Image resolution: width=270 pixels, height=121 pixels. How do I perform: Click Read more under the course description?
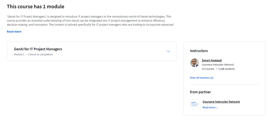pos(14,32)
